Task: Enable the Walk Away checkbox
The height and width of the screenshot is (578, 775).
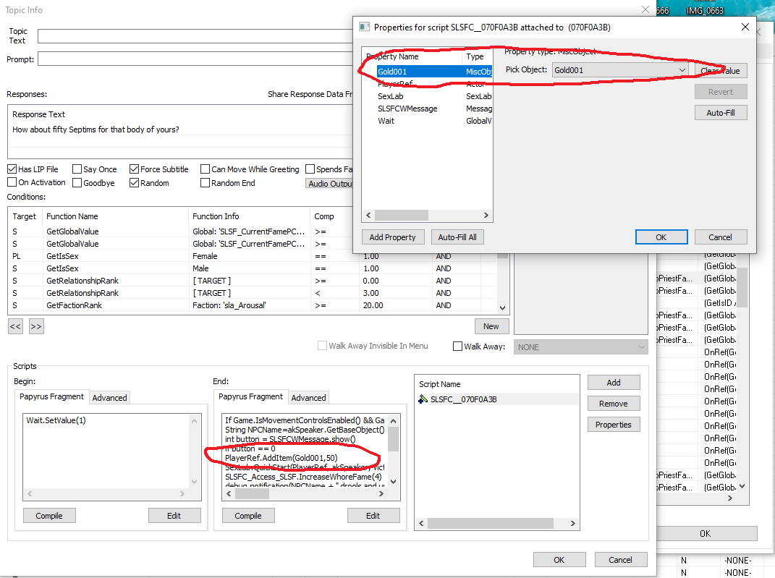Action: (457, 346)
